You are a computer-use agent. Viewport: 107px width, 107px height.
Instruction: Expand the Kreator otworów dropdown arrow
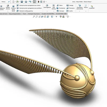click(x=8, y=11)
